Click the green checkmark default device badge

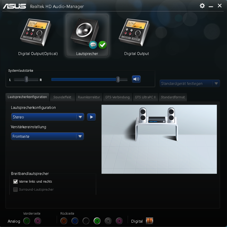(103, 45)
